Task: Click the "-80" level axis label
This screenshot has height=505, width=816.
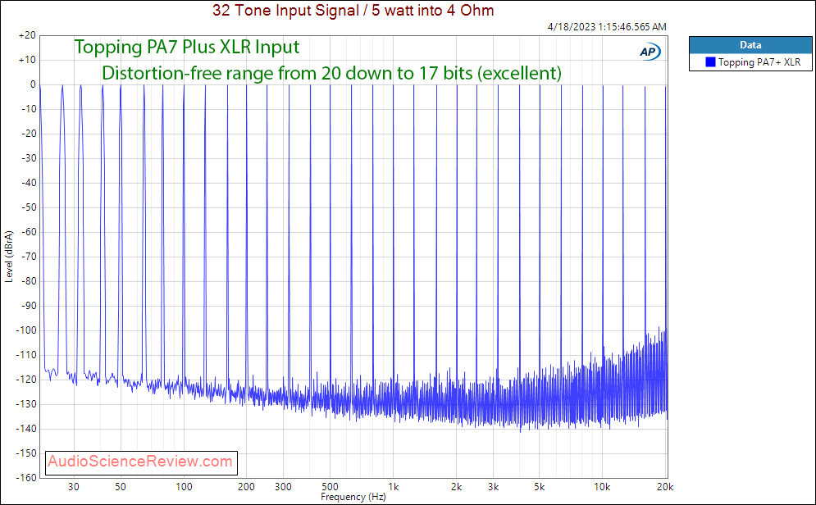Action: 28,281
